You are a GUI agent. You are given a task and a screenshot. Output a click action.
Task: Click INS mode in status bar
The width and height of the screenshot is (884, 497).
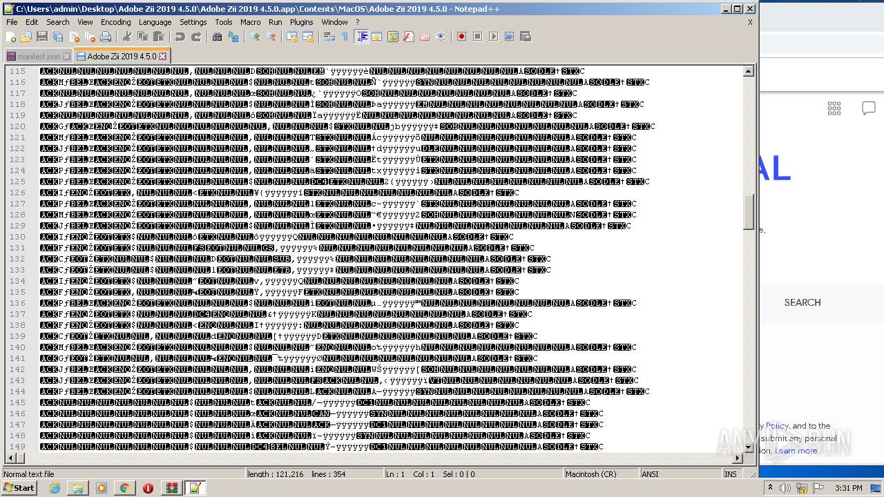[x=730, y=474]
